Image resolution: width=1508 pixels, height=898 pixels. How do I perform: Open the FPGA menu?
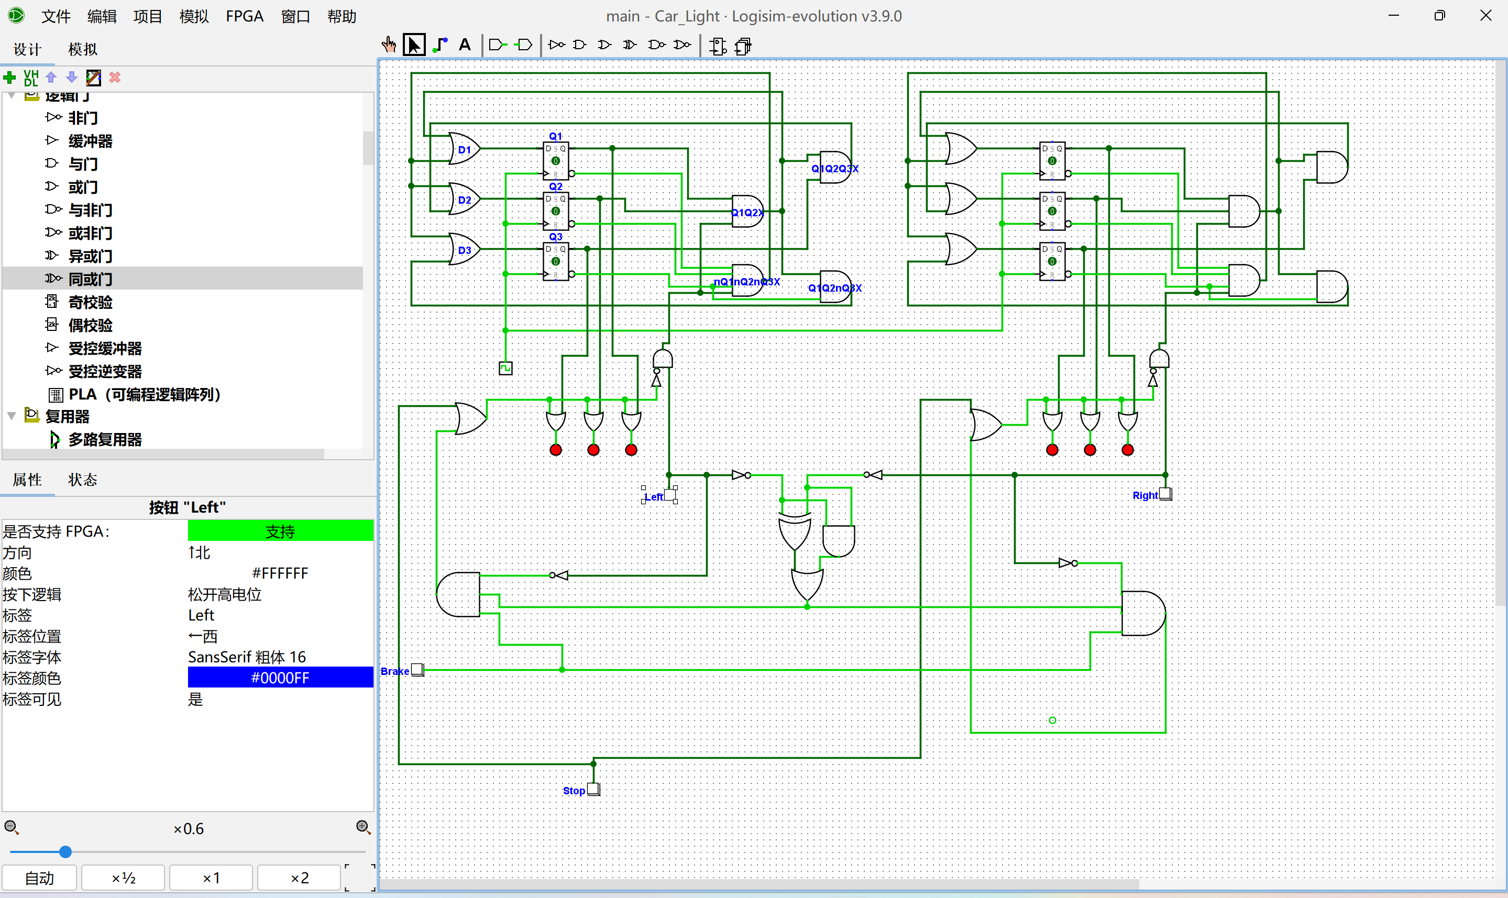pyautogui.click(x=244, y=16)
